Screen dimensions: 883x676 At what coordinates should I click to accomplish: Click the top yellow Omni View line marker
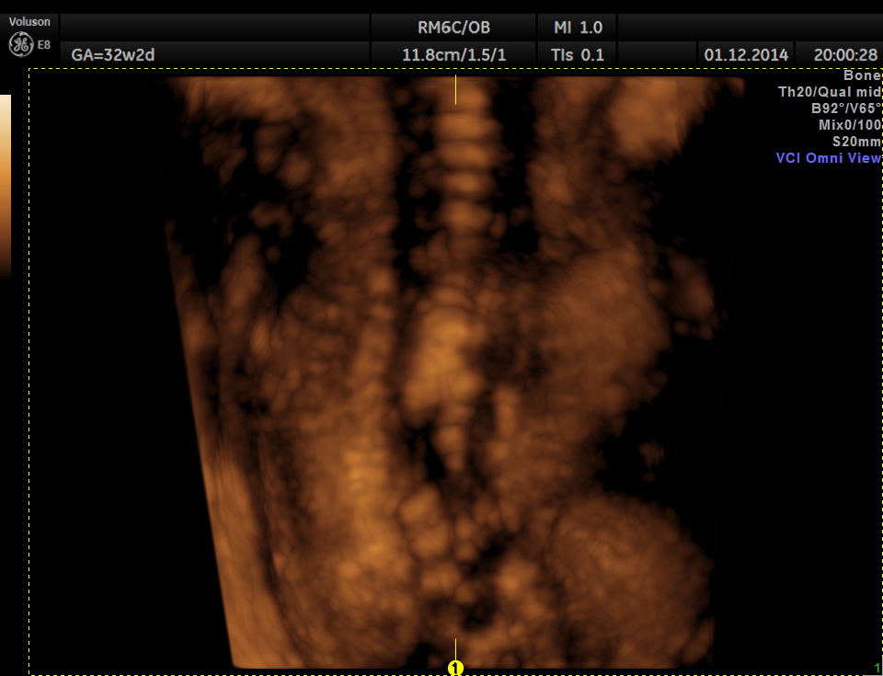point(455,89)
